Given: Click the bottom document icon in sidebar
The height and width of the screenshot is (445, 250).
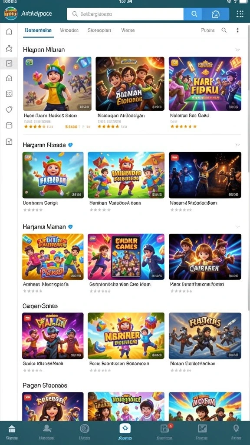Looking at the screenshot, I should (x=9, y=142).
